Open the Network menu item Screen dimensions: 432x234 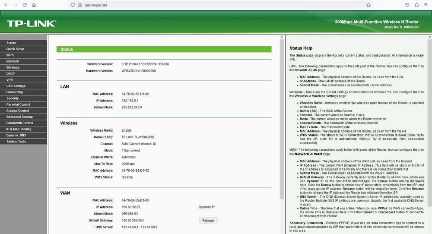(23, 61)
